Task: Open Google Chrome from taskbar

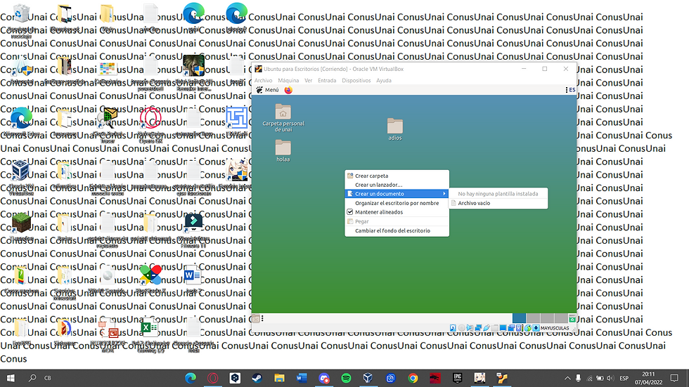Action: click(x=413, y=378)
